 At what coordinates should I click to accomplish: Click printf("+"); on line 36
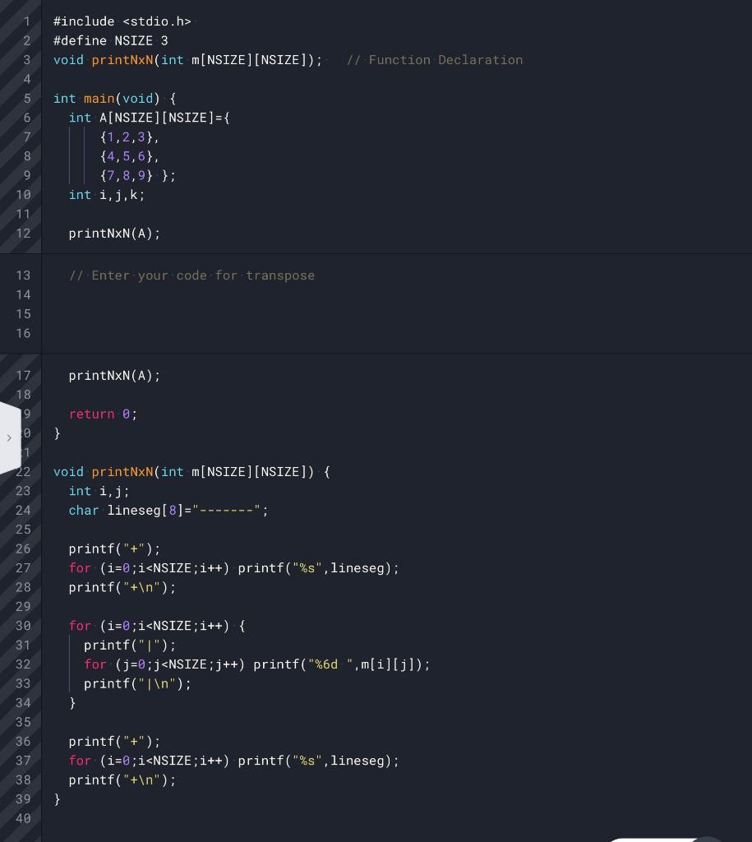click(x=114, y=743)
